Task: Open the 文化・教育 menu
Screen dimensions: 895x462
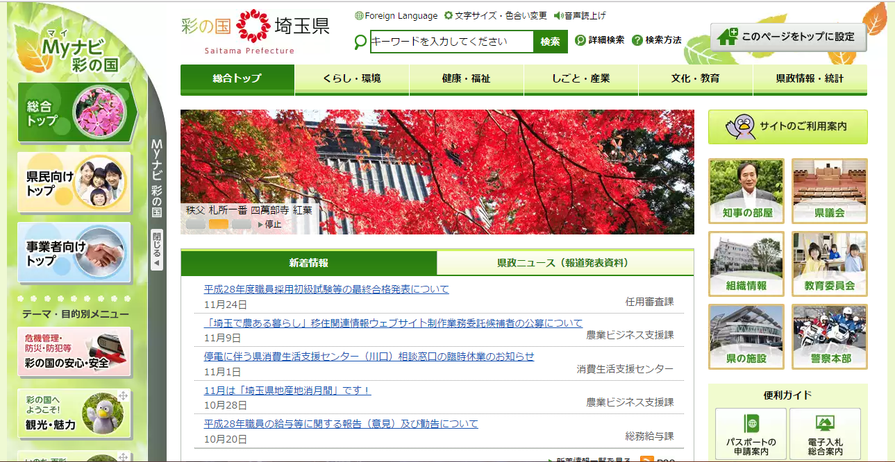Action: coord(696,79)
